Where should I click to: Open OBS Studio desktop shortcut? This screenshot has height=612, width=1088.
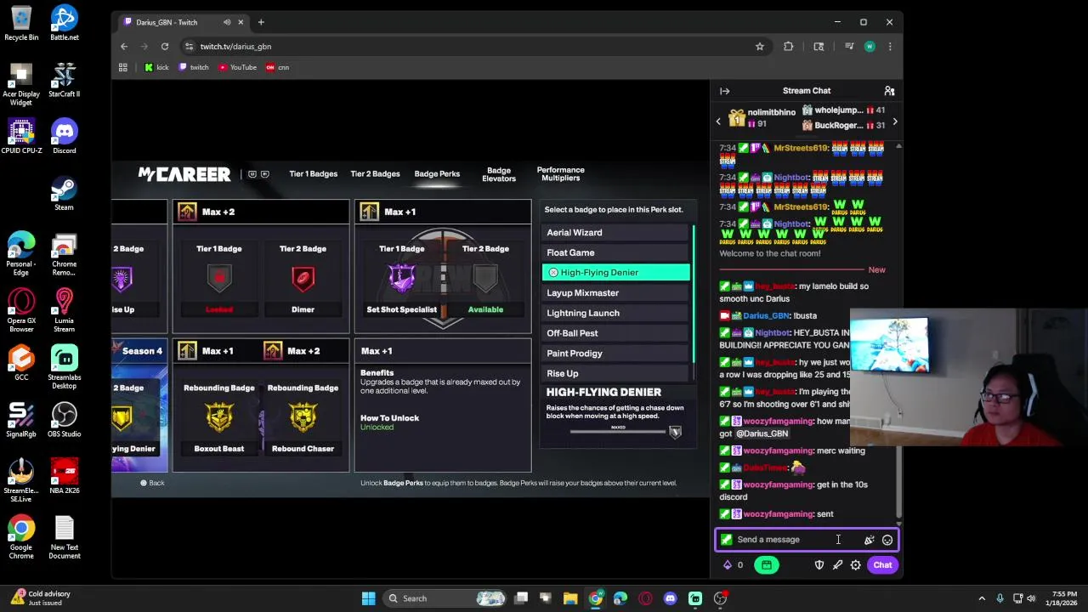65,420
